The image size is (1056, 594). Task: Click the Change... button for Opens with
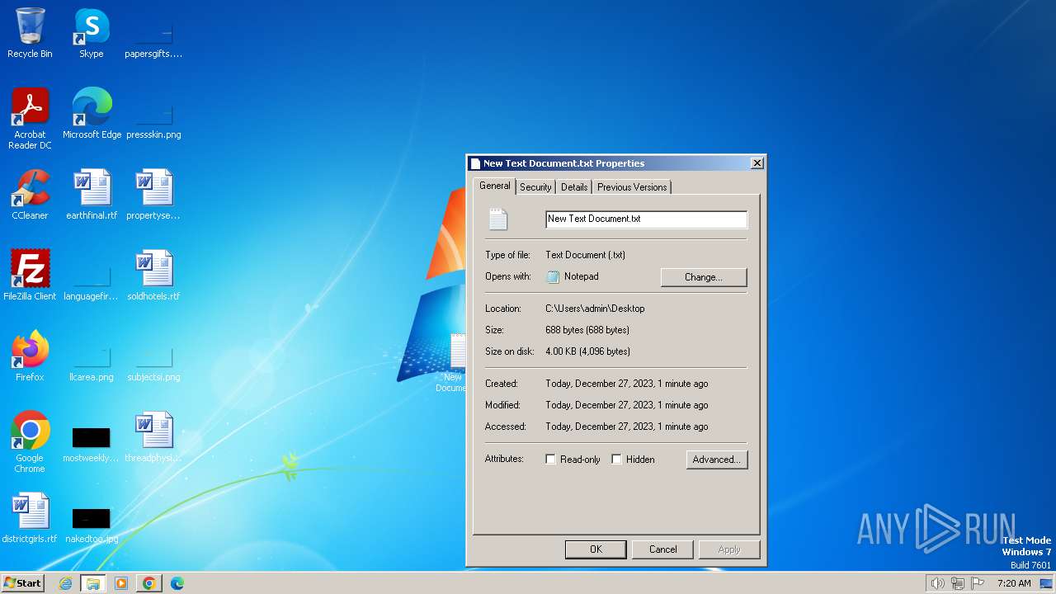[x=704, y=277]
